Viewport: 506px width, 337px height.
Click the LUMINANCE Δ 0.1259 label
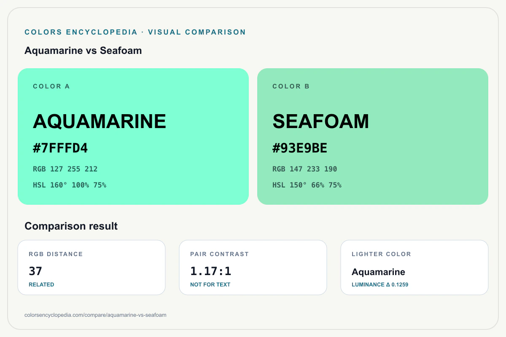[380, 285]
